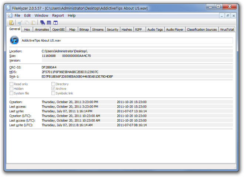Switch to the Map tab
The width and height of the screenshot is (244, 177).
tap(72, 30)
